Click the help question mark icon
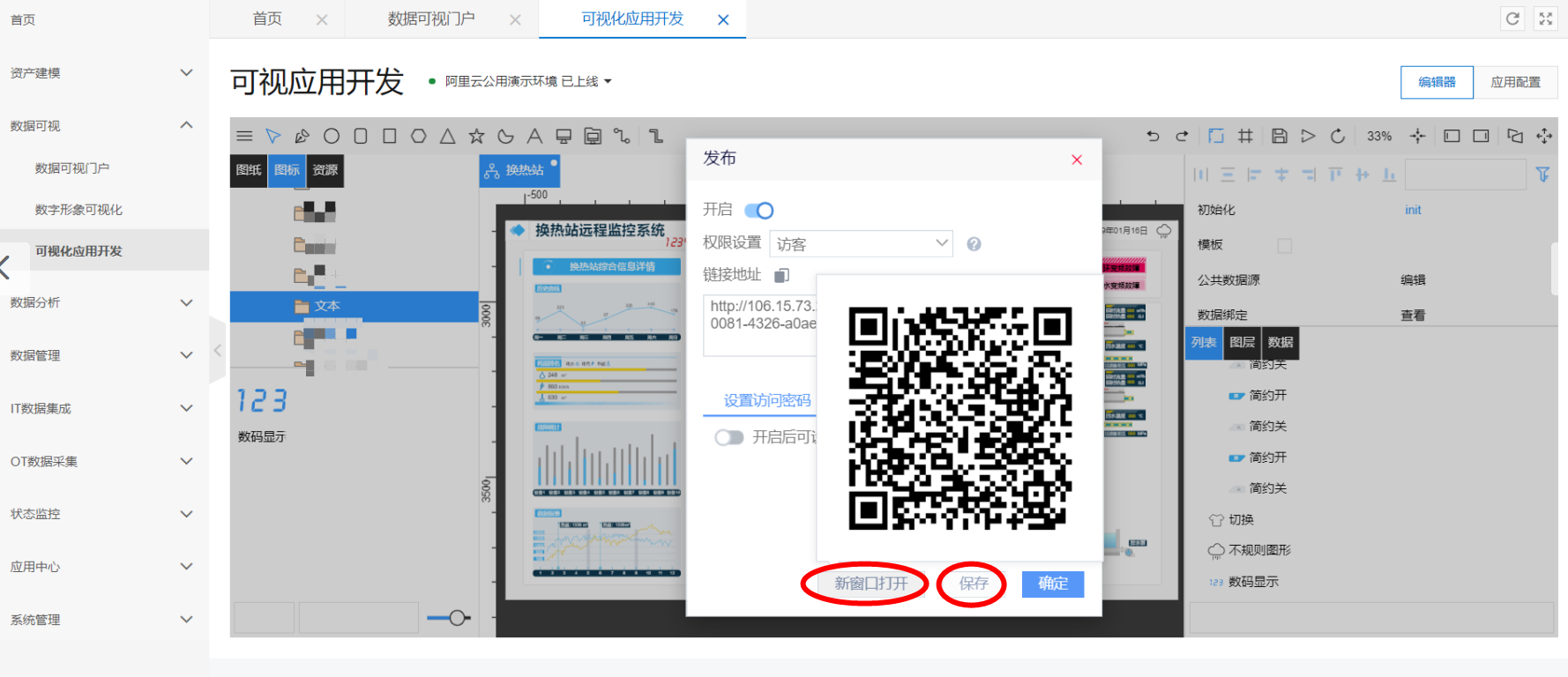This screenshot has height=677, width=1568. pyautogui.click(x=974, y=244)
